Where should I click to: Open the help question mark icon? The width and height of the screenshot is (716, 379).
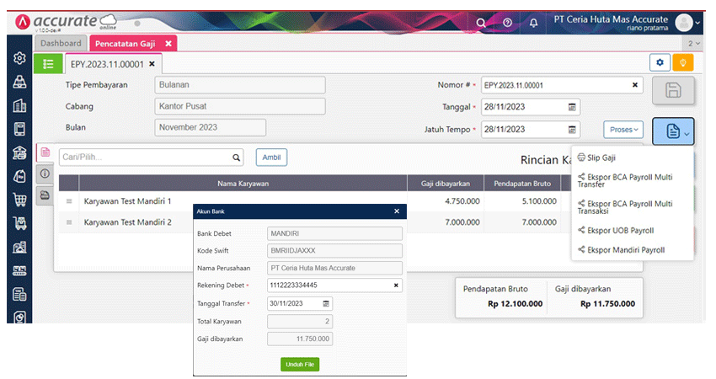(507, 23)
